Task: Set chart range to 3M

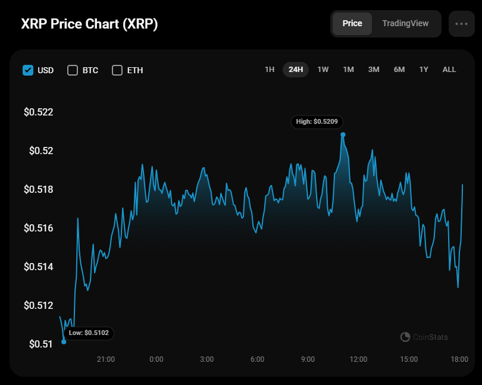Action: tap(374, 70)
